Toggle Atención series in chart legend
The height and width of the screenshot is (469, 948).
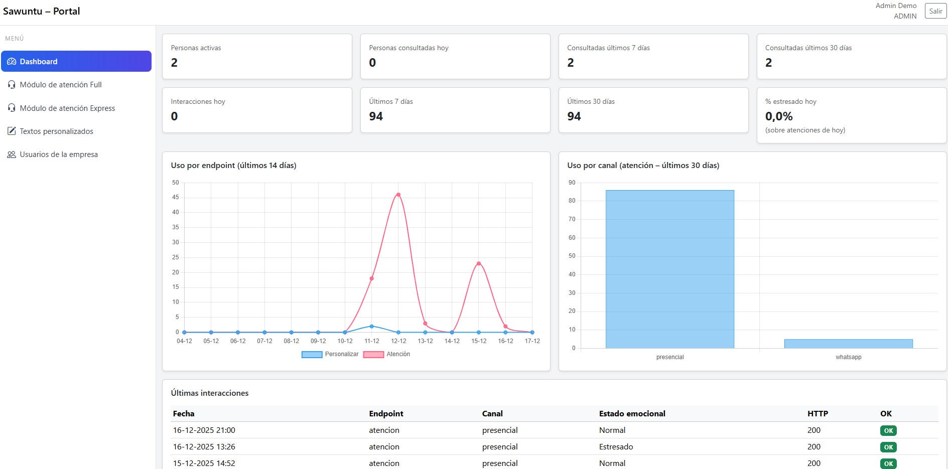(x=398, y=354)
